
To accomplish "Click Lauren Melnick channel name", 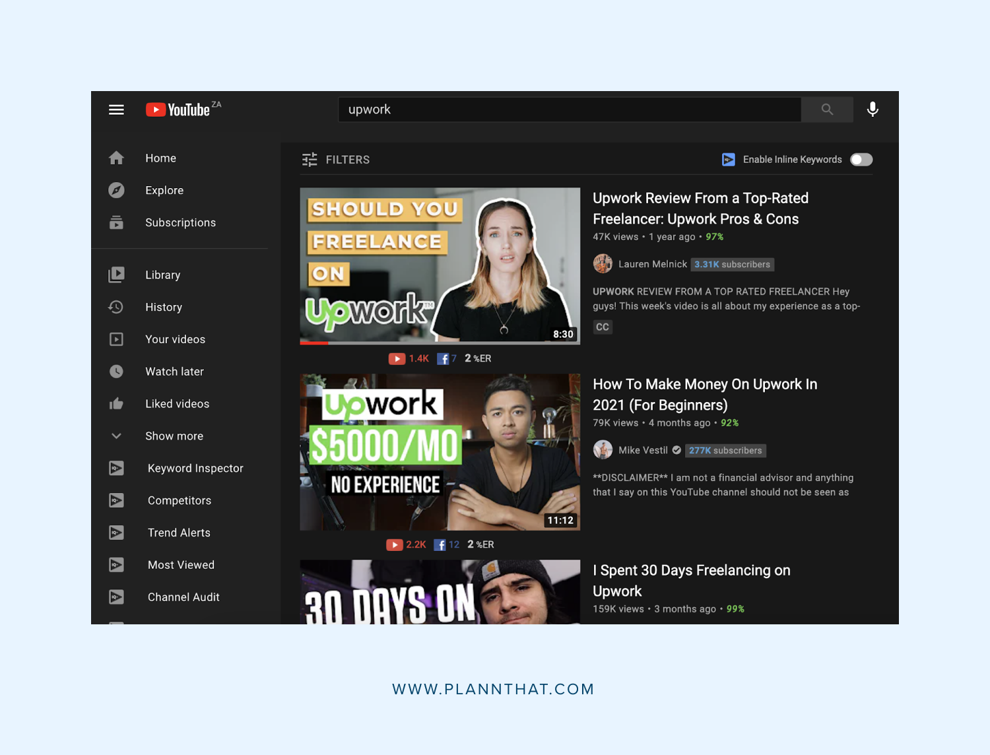I will click(x=653, y=264).
